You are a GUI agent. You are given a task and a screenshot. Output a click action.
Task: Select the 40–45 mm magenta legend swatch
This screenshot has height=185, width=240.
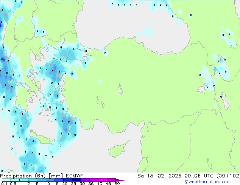click(103, 180)
